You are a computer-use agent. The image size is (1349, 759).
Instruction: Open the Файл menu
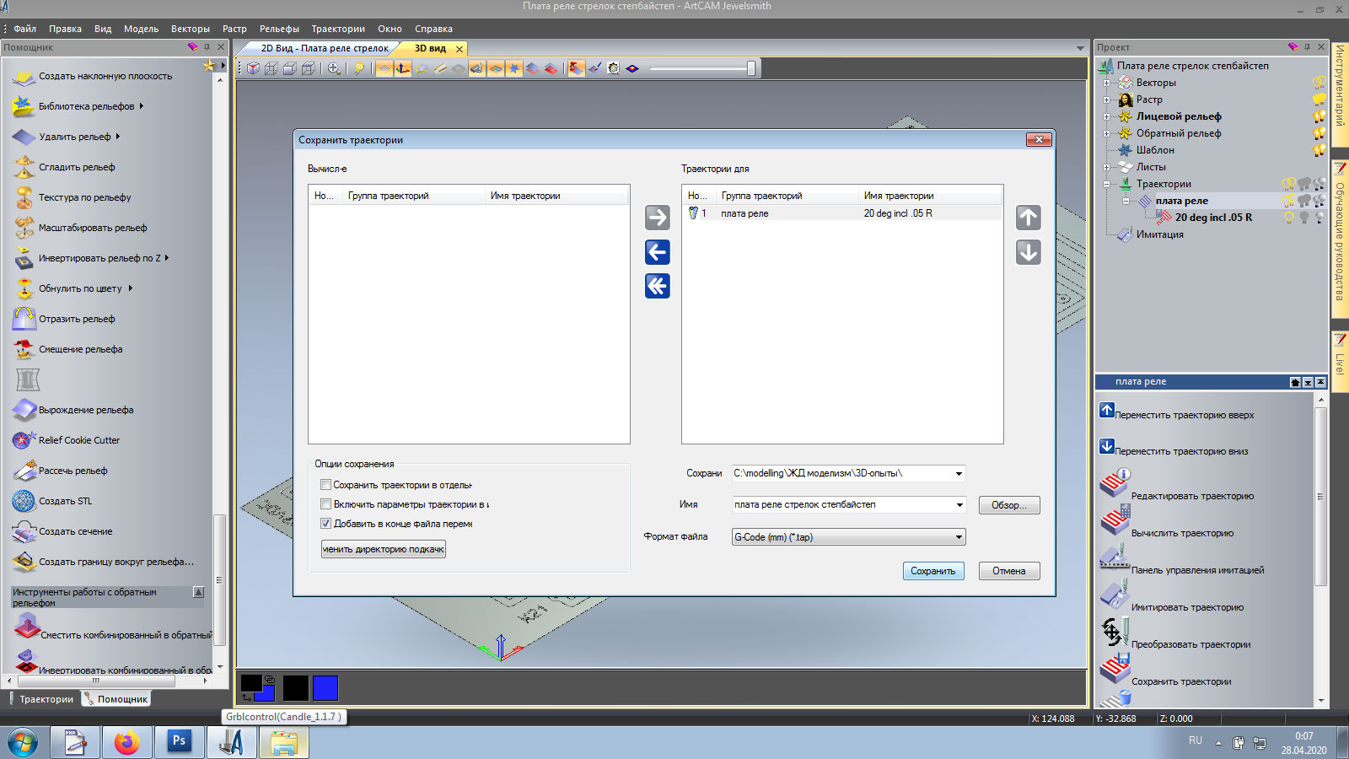point(24,29)
